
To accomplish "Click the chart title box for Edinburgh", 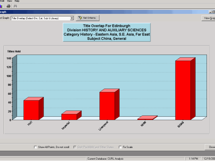I will (x=107, y=32).
